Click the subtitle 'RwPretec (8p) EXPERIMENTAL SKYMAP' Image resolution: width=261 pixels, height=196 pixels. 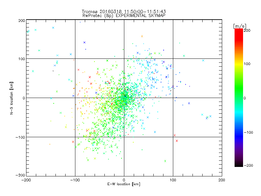click(x=124, y=15)
